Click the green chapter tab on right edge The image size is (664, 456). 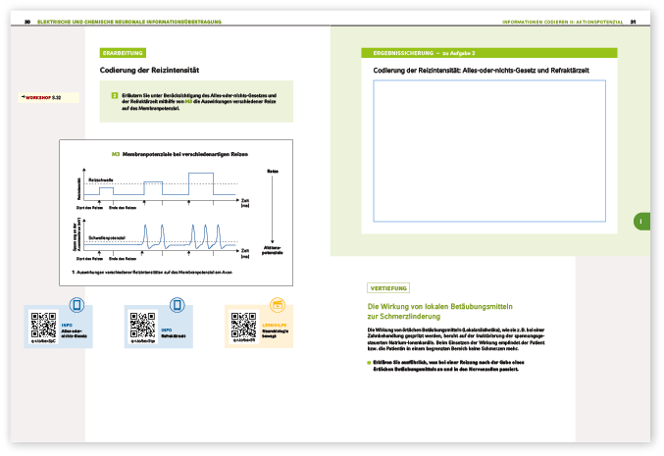pyautogui.click(x=640, y=223)
